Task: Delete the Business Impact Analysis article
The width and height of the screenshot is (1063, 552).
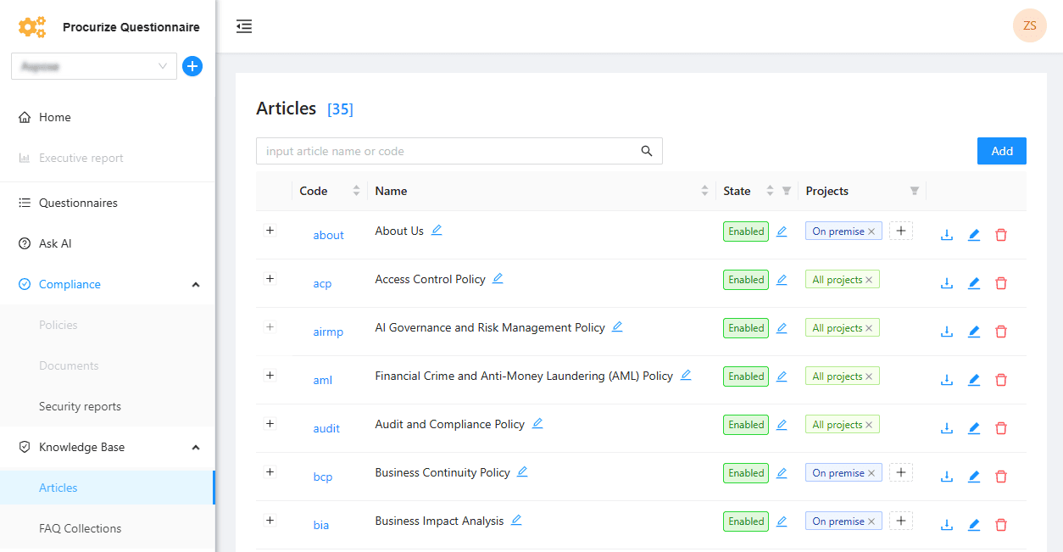Action: coord(1001,524)
